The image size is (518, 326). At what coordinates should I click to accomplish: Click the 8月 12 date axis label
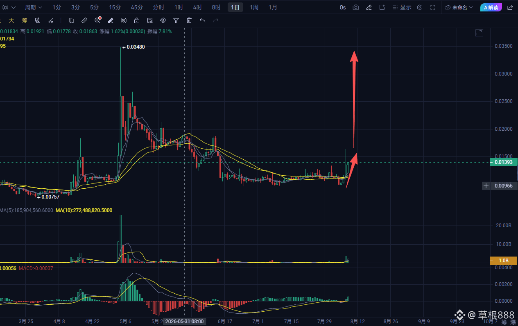[x=357, y=322]
